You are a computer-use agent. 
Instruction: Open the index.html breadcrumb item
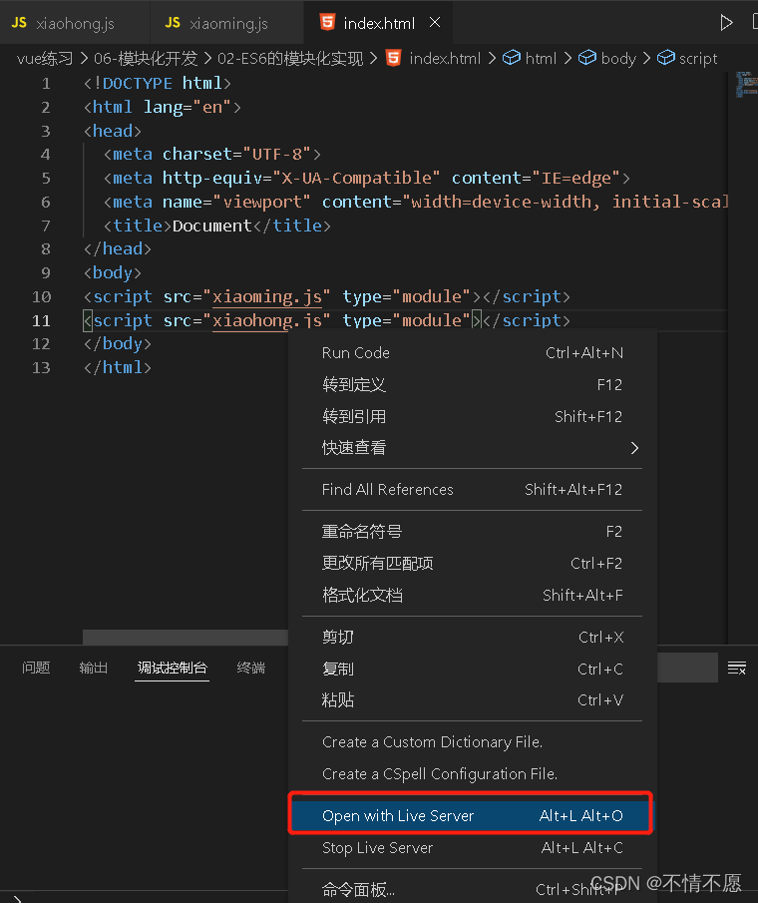tap(444, 58)
